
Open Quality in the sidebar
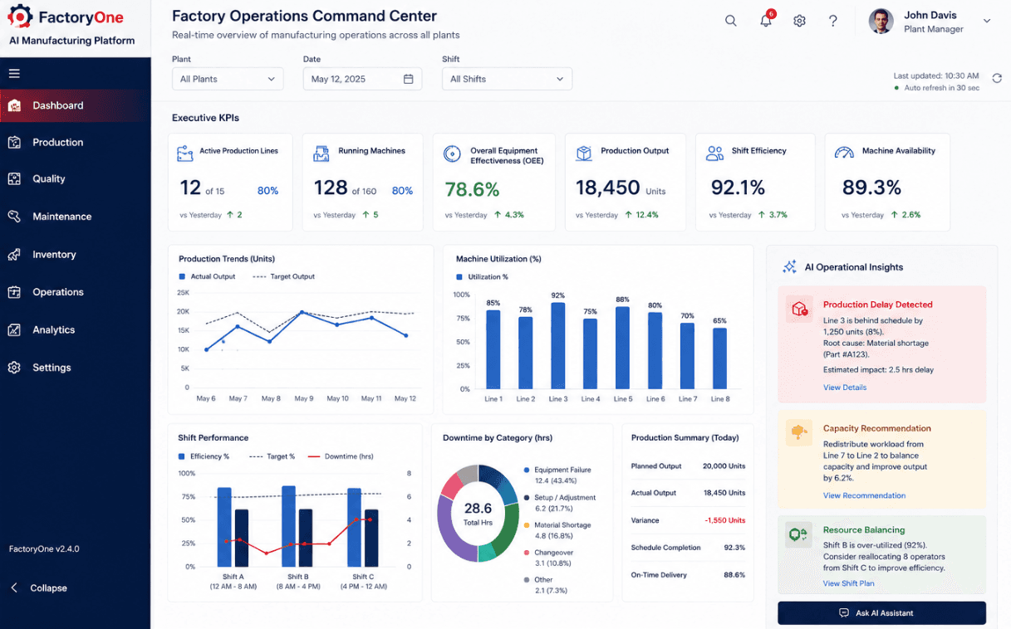coord(75,178)
